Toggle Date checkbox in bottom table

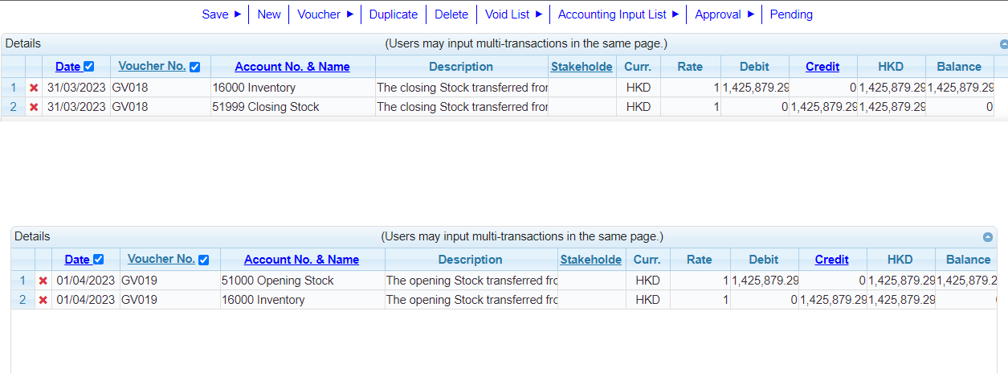[99, 260]
